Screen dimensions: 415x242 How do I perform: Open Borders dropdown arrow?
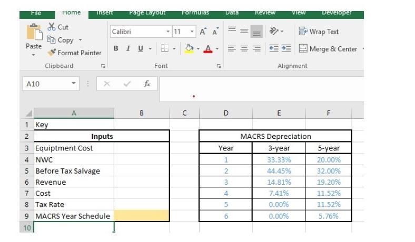coord(174,49)
